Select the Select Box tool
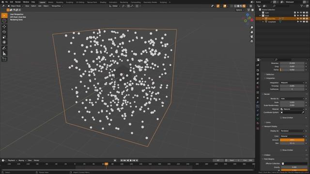310x174 pixels. 4,15
